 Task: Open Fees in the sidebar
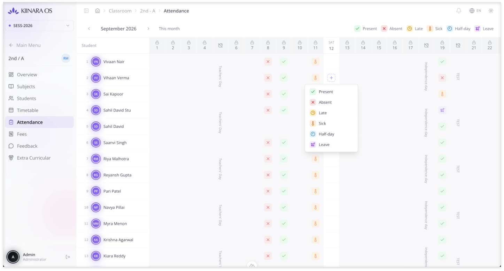tap(39, 134)
